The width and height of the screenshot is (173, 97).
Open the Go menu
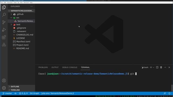[18, 2]
